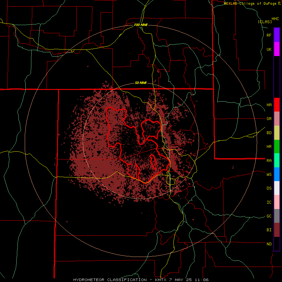
Task: Click the HR legend label
Action: coord(269,147)
